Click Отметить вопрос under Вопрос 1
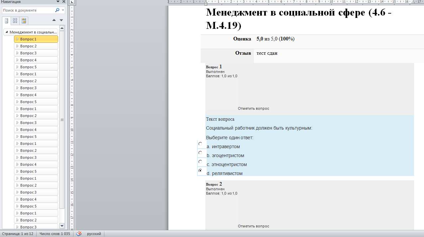 [254, 108]
